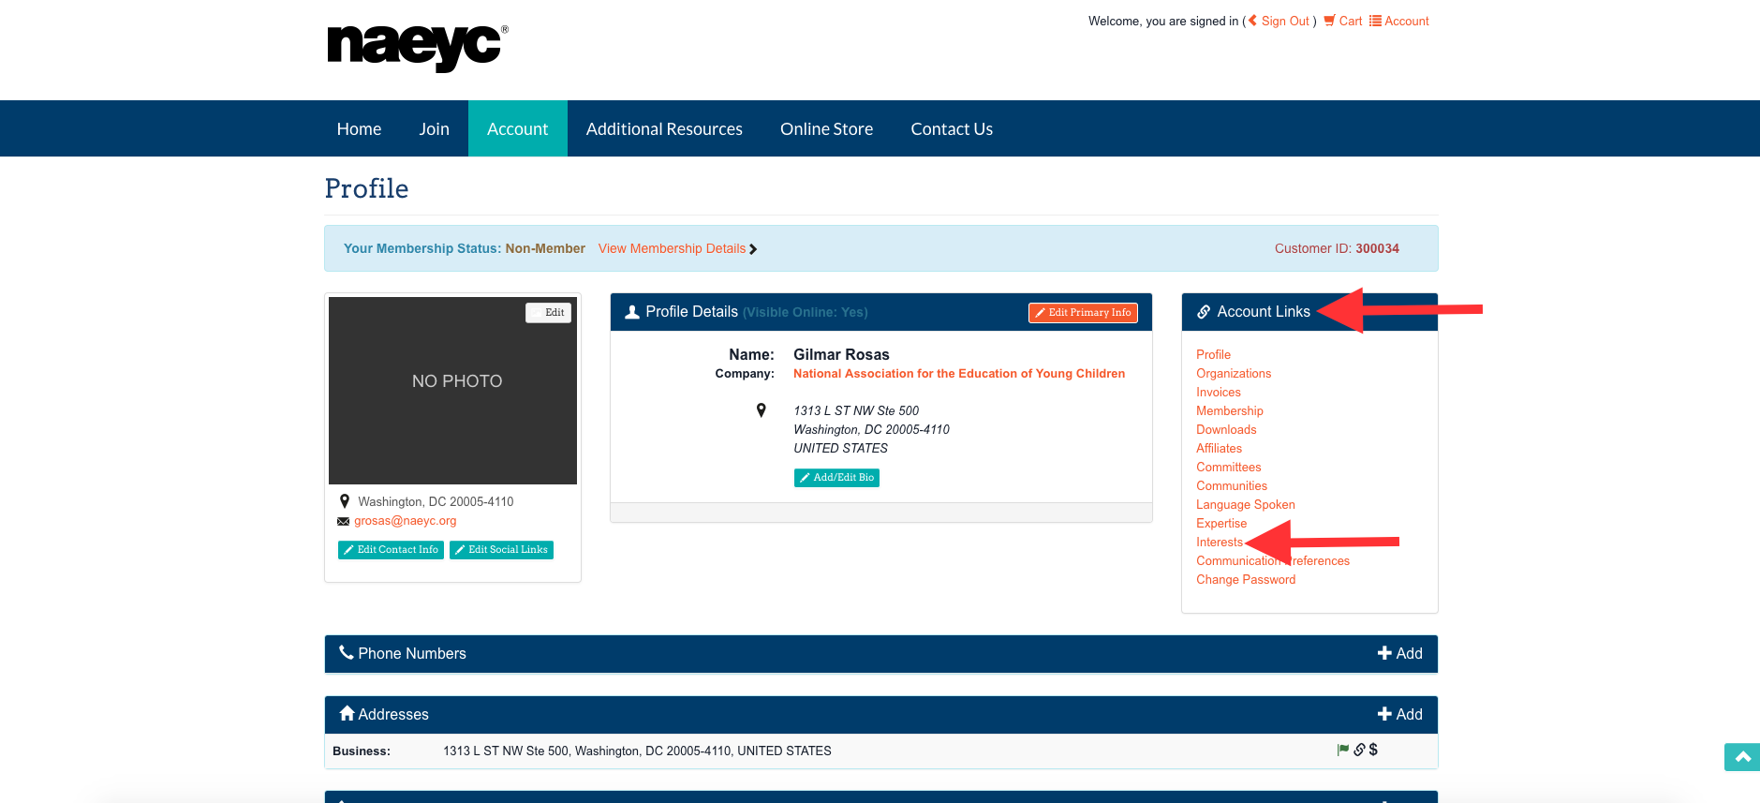Image resolution: width=1760 pixels, height=803 pixels.
Task: Click the NO PHOTO placeholder image
Action: pyautogui.click(x=452, y=391)
